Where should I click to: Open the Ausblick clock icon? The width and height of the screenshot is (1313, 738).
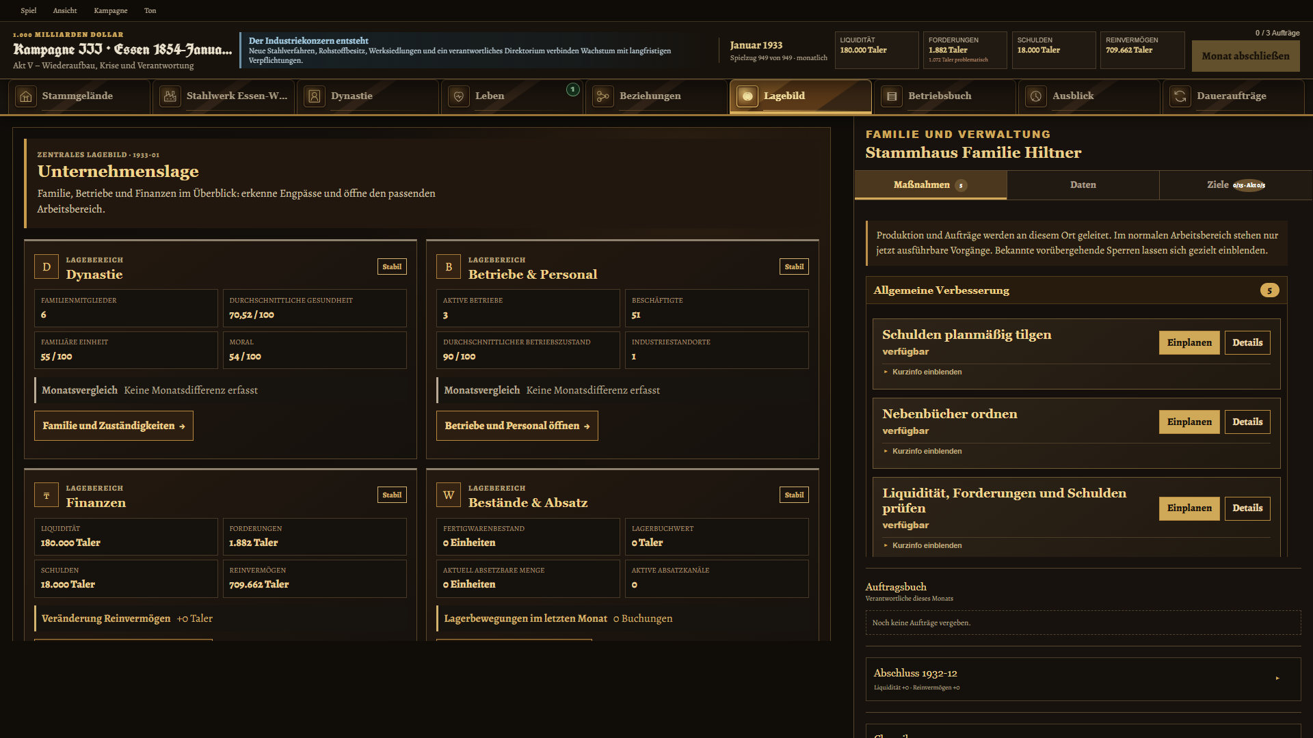click(1036, 96)
